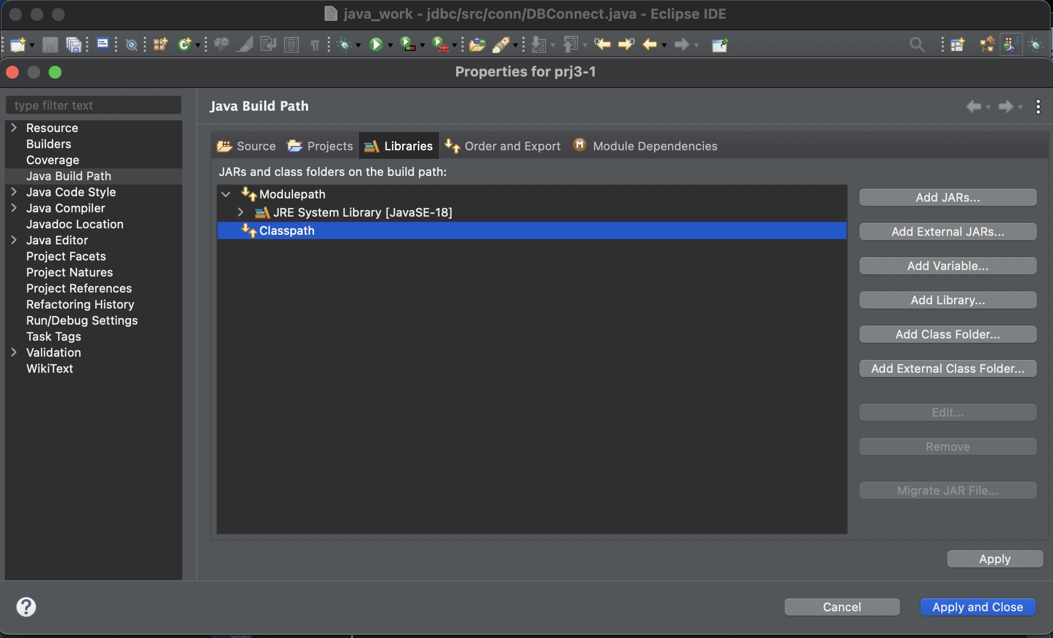Click the New Java Class icon
Viewport: 1053px width, 638px height.
[185, 45]
